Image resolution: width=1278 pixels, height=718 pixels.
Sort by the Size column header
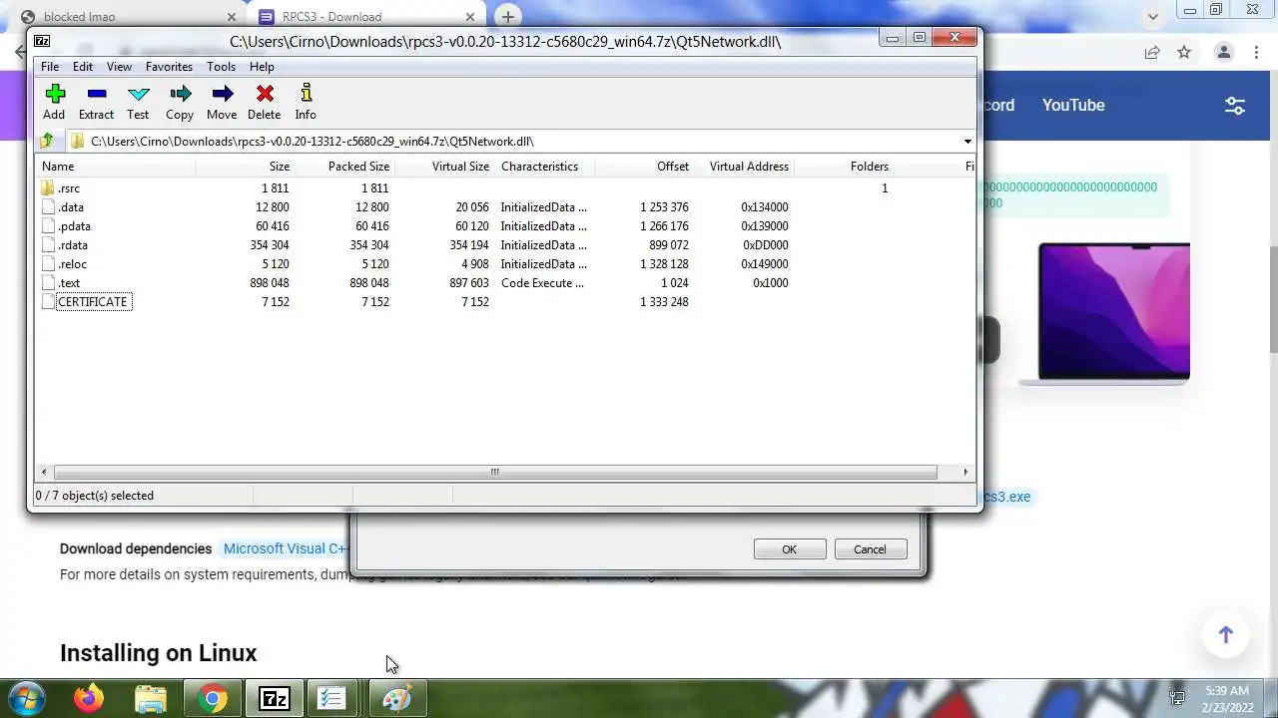[246, 167]
